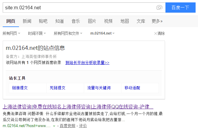Open the 移动适配 tool link
Screen dimensions: 198x140
click(x=132, y=88)
